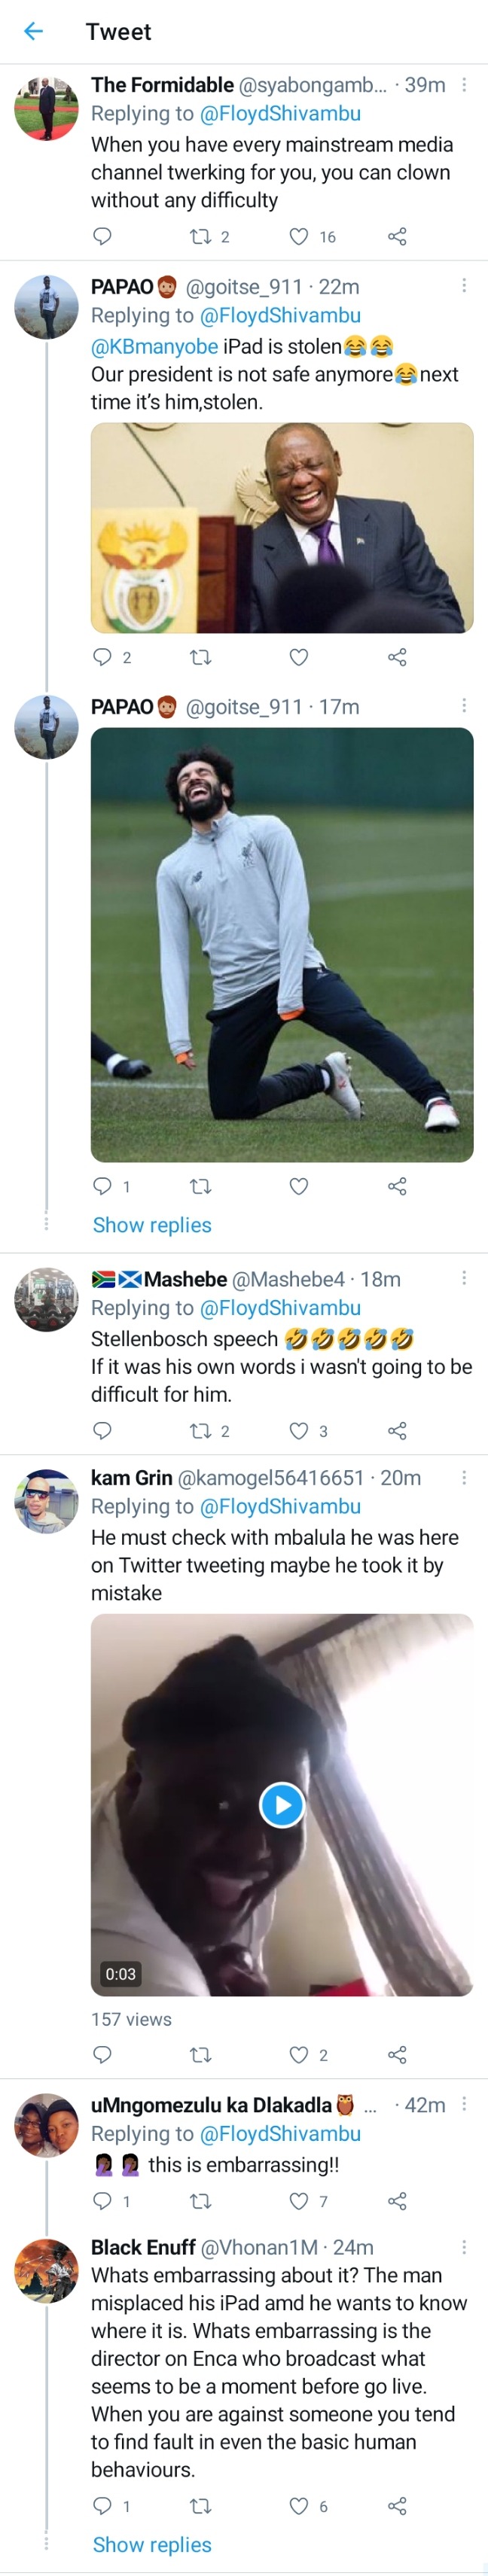The width and height of the screenshot is (488, 2576).
Task: Like the Black Enuff tweet
Action: (x=298, y=2506)
